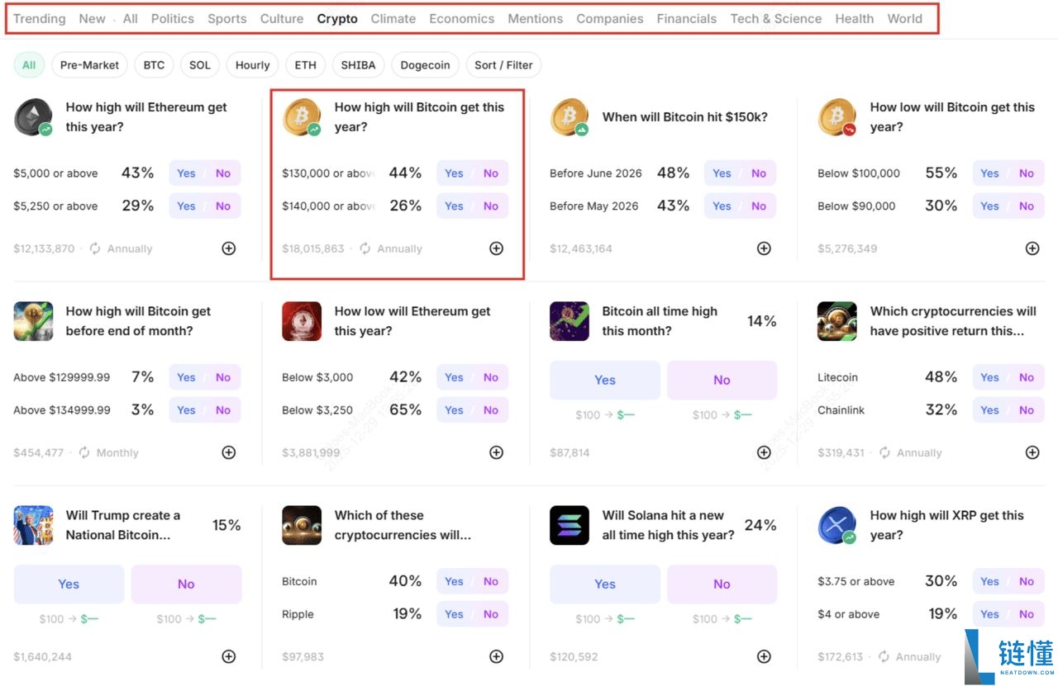The image size is (1058, 686).
Task: Click plus icon on 'Bitcoin all time high this month?' card
Action: pos(764,452)
